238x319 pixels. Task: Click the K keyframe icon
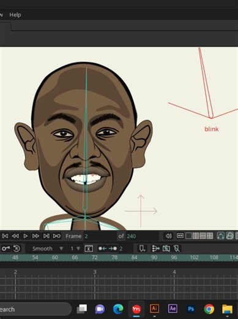89,248
